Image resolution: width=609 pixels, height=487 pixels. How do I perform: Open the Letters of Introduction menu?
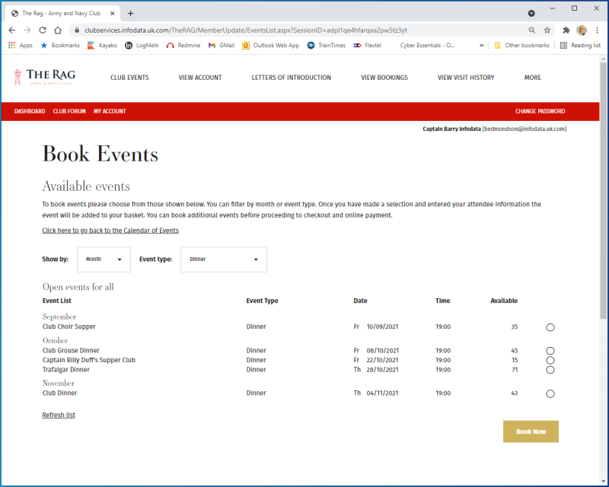tap(291, 78)
